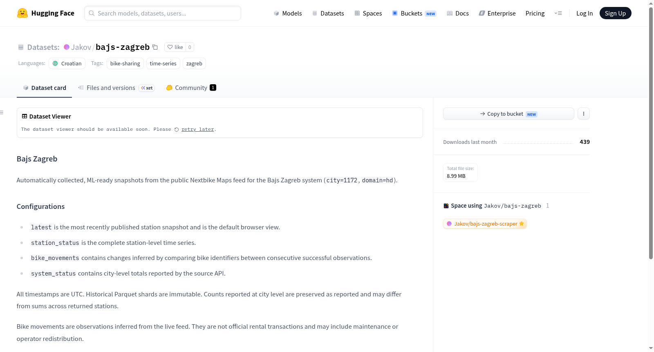654x352 pixels.
Task: Focus the search models and datasets field
Action: [x=163, y=13]
